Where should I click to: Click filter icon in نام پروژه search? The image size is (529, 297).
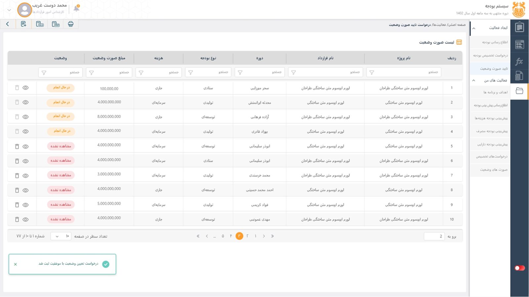coord(372,73)
